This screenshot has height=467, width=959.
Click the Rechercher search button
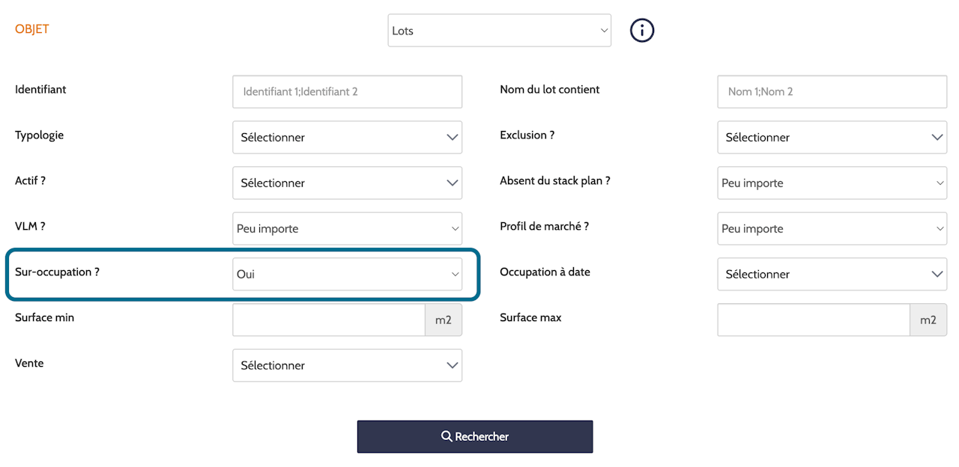click(x=475, y=436)
